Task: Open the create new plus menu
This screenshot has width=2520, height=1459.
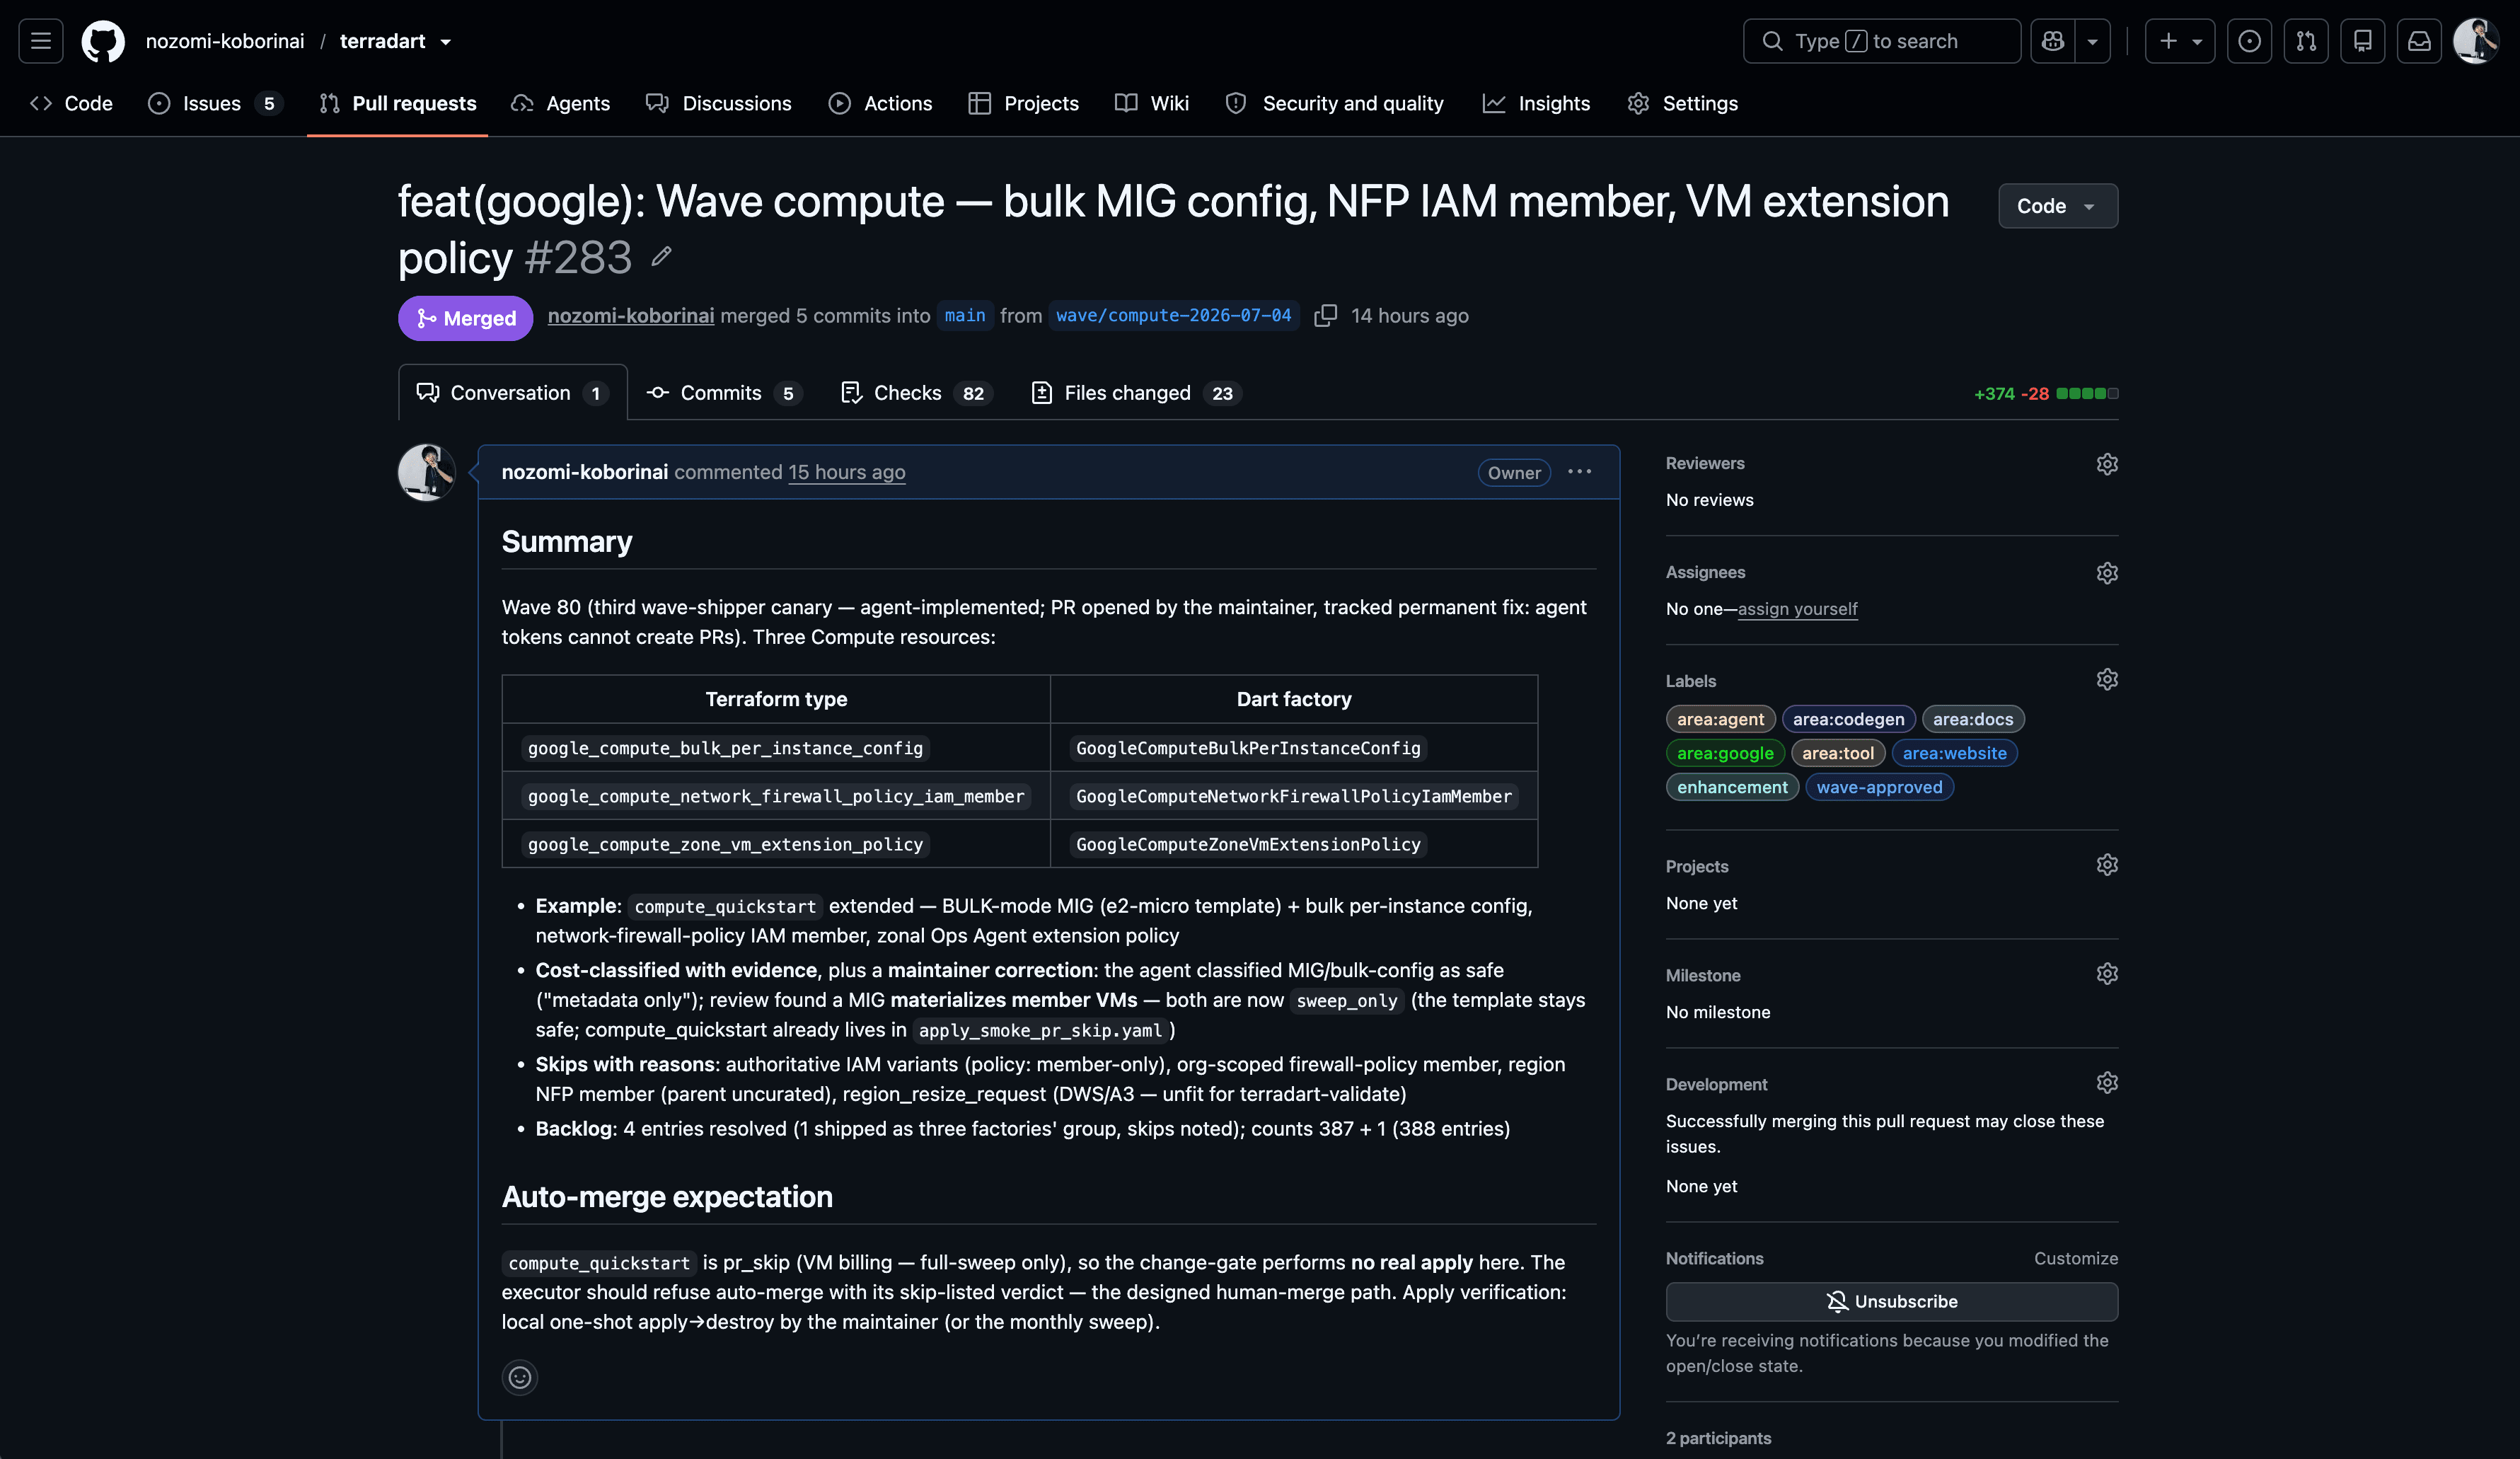Action: pyautogui.click(x=2180, y=41)
